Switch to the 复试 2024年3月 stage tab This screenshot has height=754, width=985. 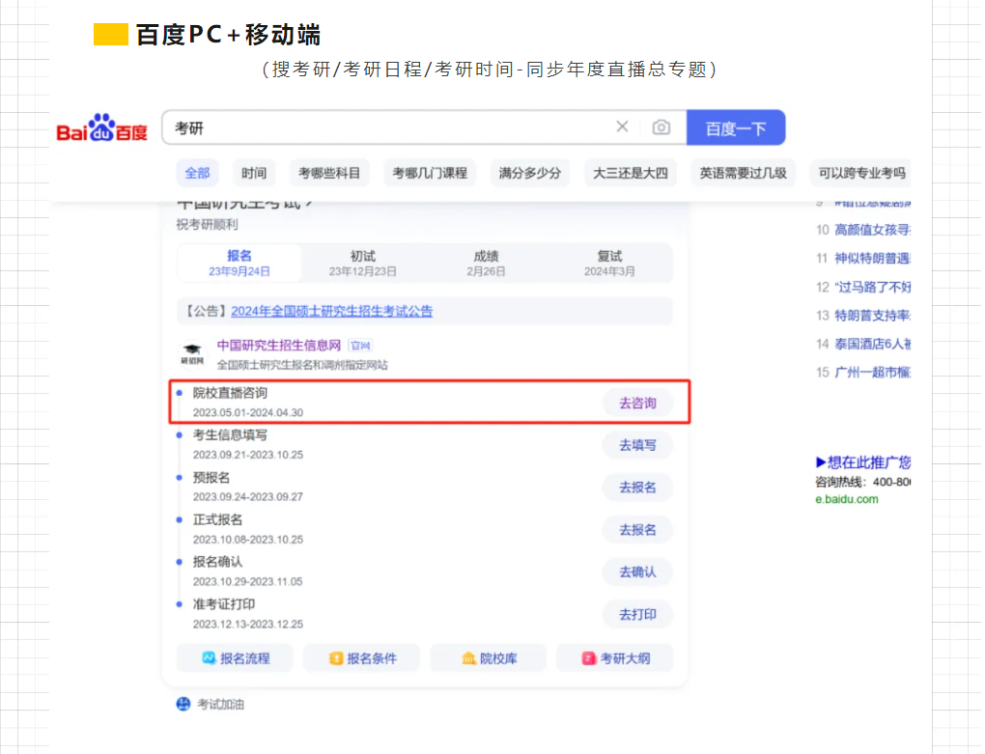(609, 263)
